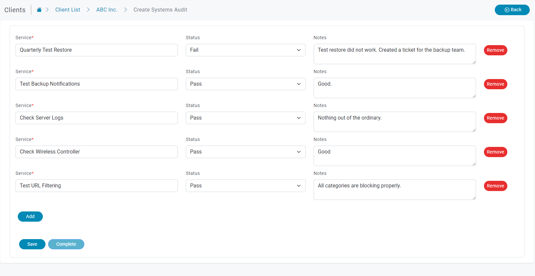Remove the Test URL Filtering service
The width and height of the screenshot is (535, 276).
click(x=495, y=186)
